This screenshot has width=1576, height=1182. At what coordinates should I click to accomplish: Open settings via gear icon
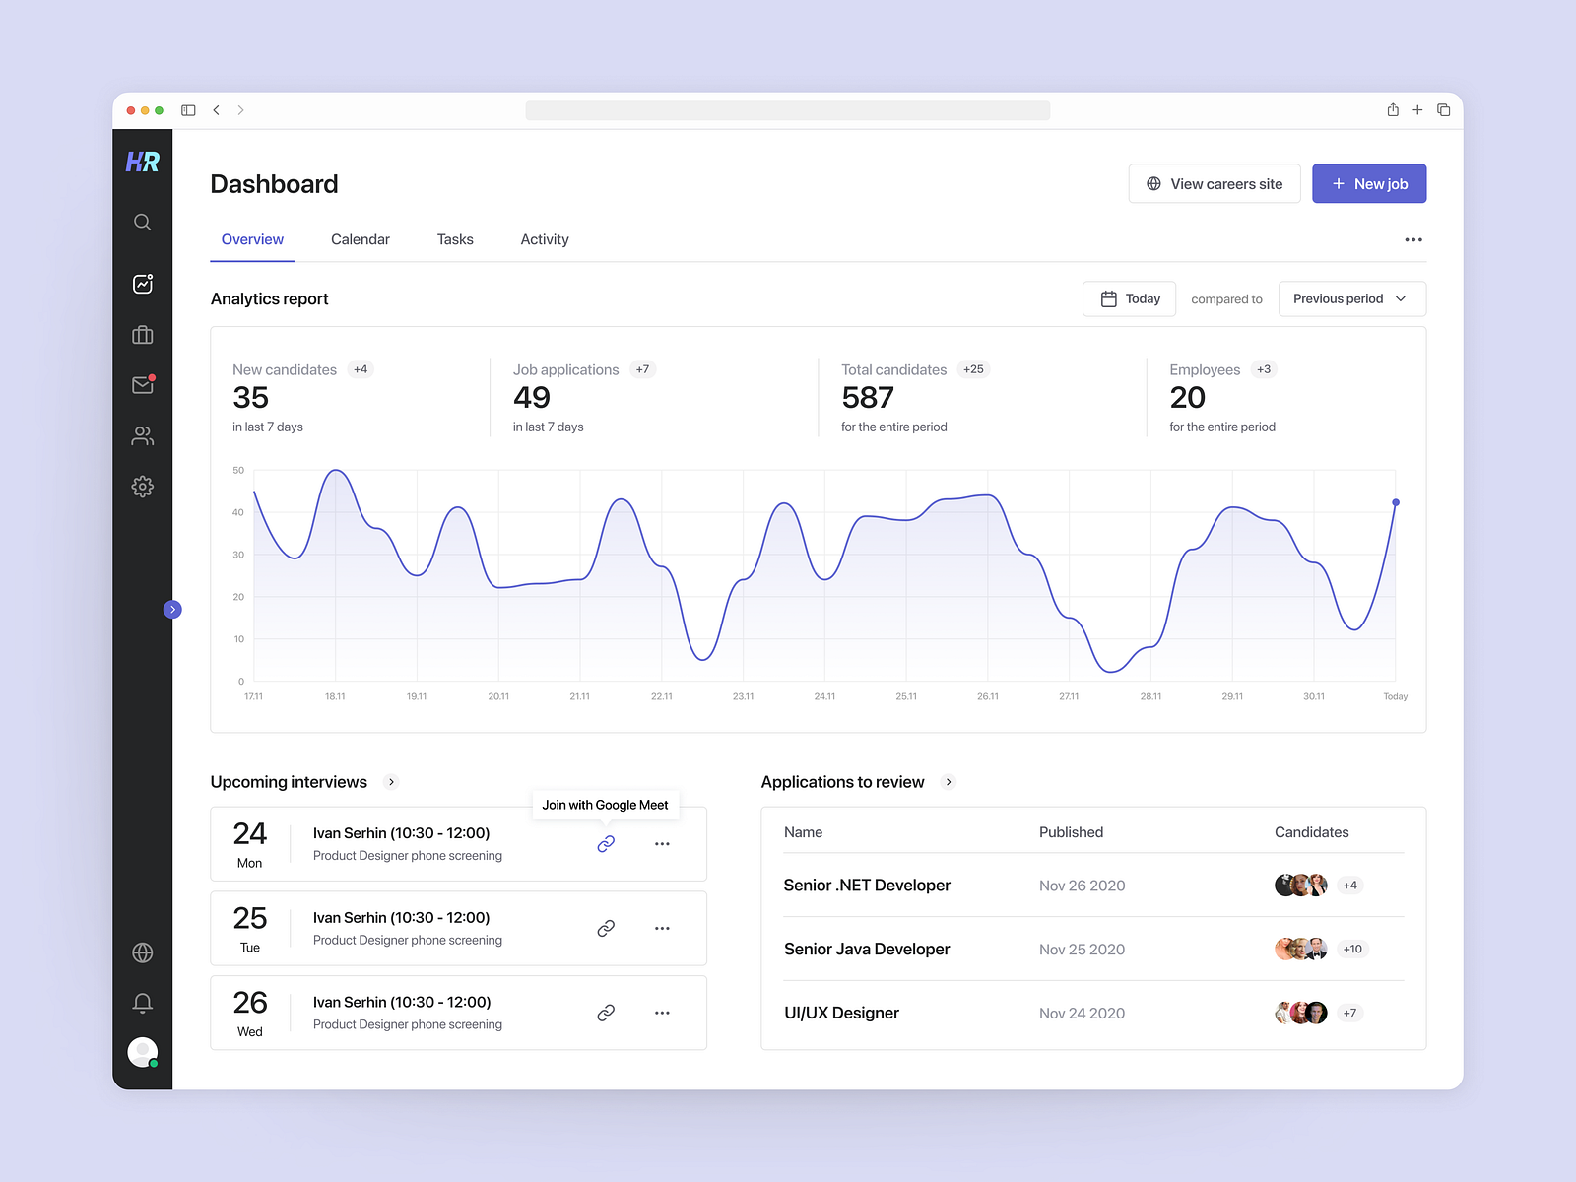coord(143,487)
